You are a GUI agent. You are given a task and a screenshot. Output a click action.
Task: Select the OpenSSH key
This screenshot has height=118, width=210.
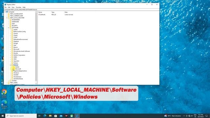(x=16, y=61)
